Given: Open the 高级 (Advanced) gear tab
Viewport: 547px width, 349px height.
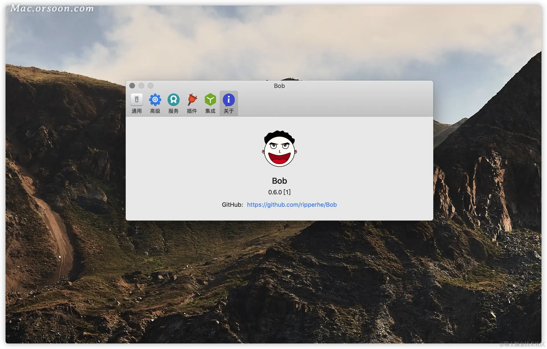Looking at the screenshot, I should coord(155,103).
